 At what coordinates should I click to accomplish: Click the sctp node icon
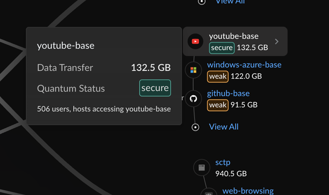(x=202, y=168)
